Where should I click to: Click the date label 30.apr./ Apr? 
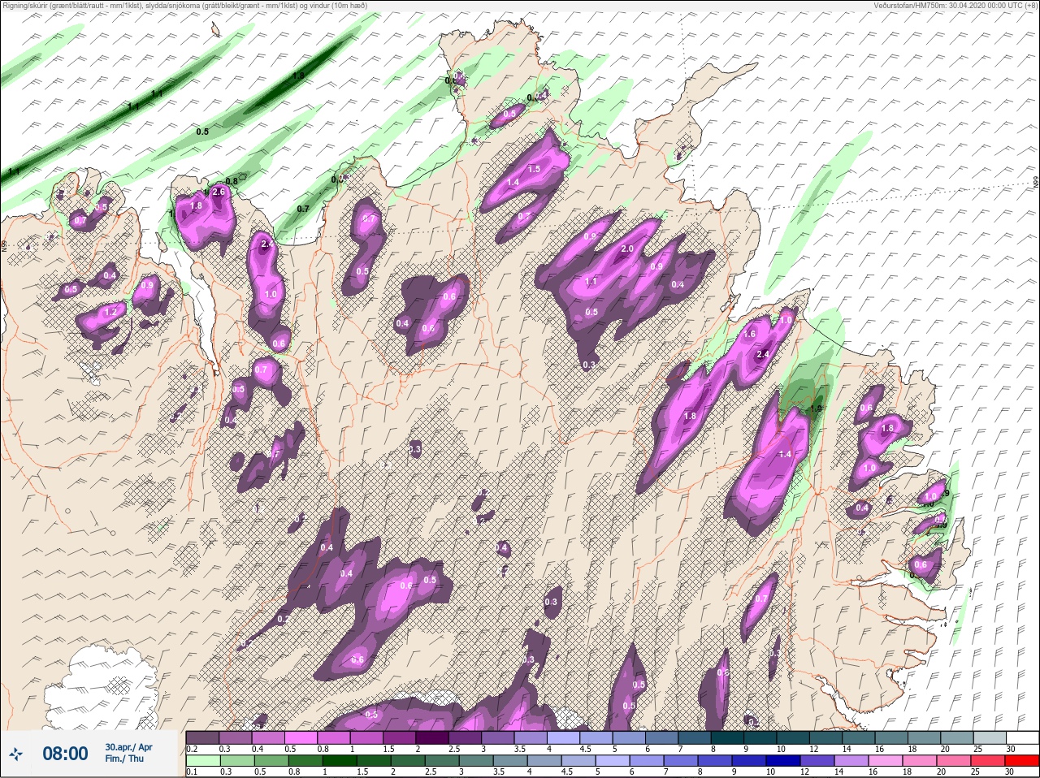coord(128,746)
